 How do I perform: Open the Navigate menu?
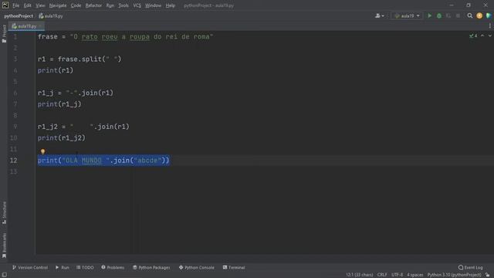pos(58,5)
